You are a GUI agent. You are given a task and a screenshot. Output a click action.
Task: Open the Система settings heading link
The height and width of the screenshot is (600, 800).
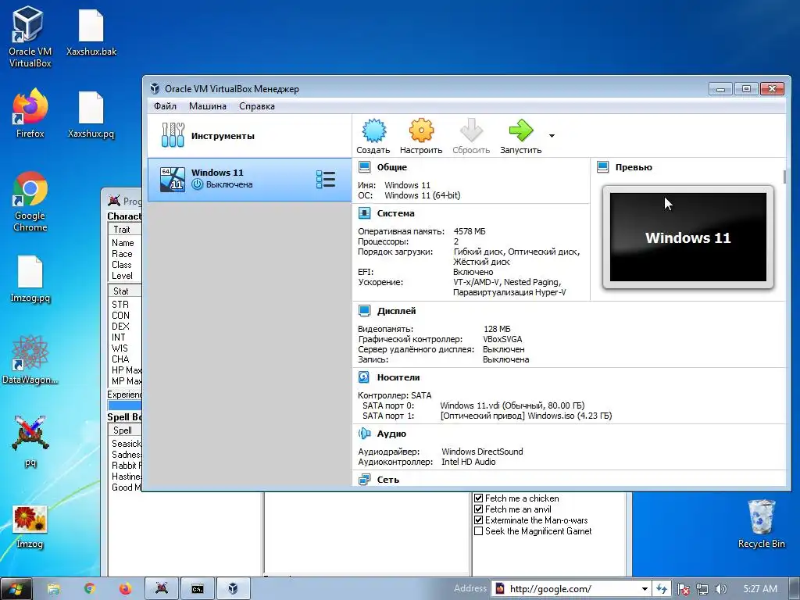pyautogui.click(x=395, y=213)
